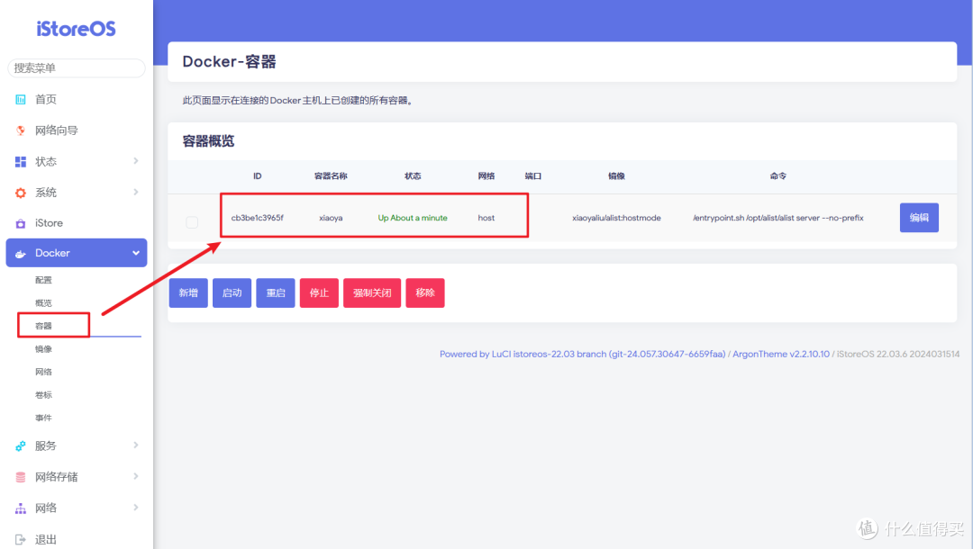Click the services gears icon
The image size is (973, 549).
coord(21,446)
